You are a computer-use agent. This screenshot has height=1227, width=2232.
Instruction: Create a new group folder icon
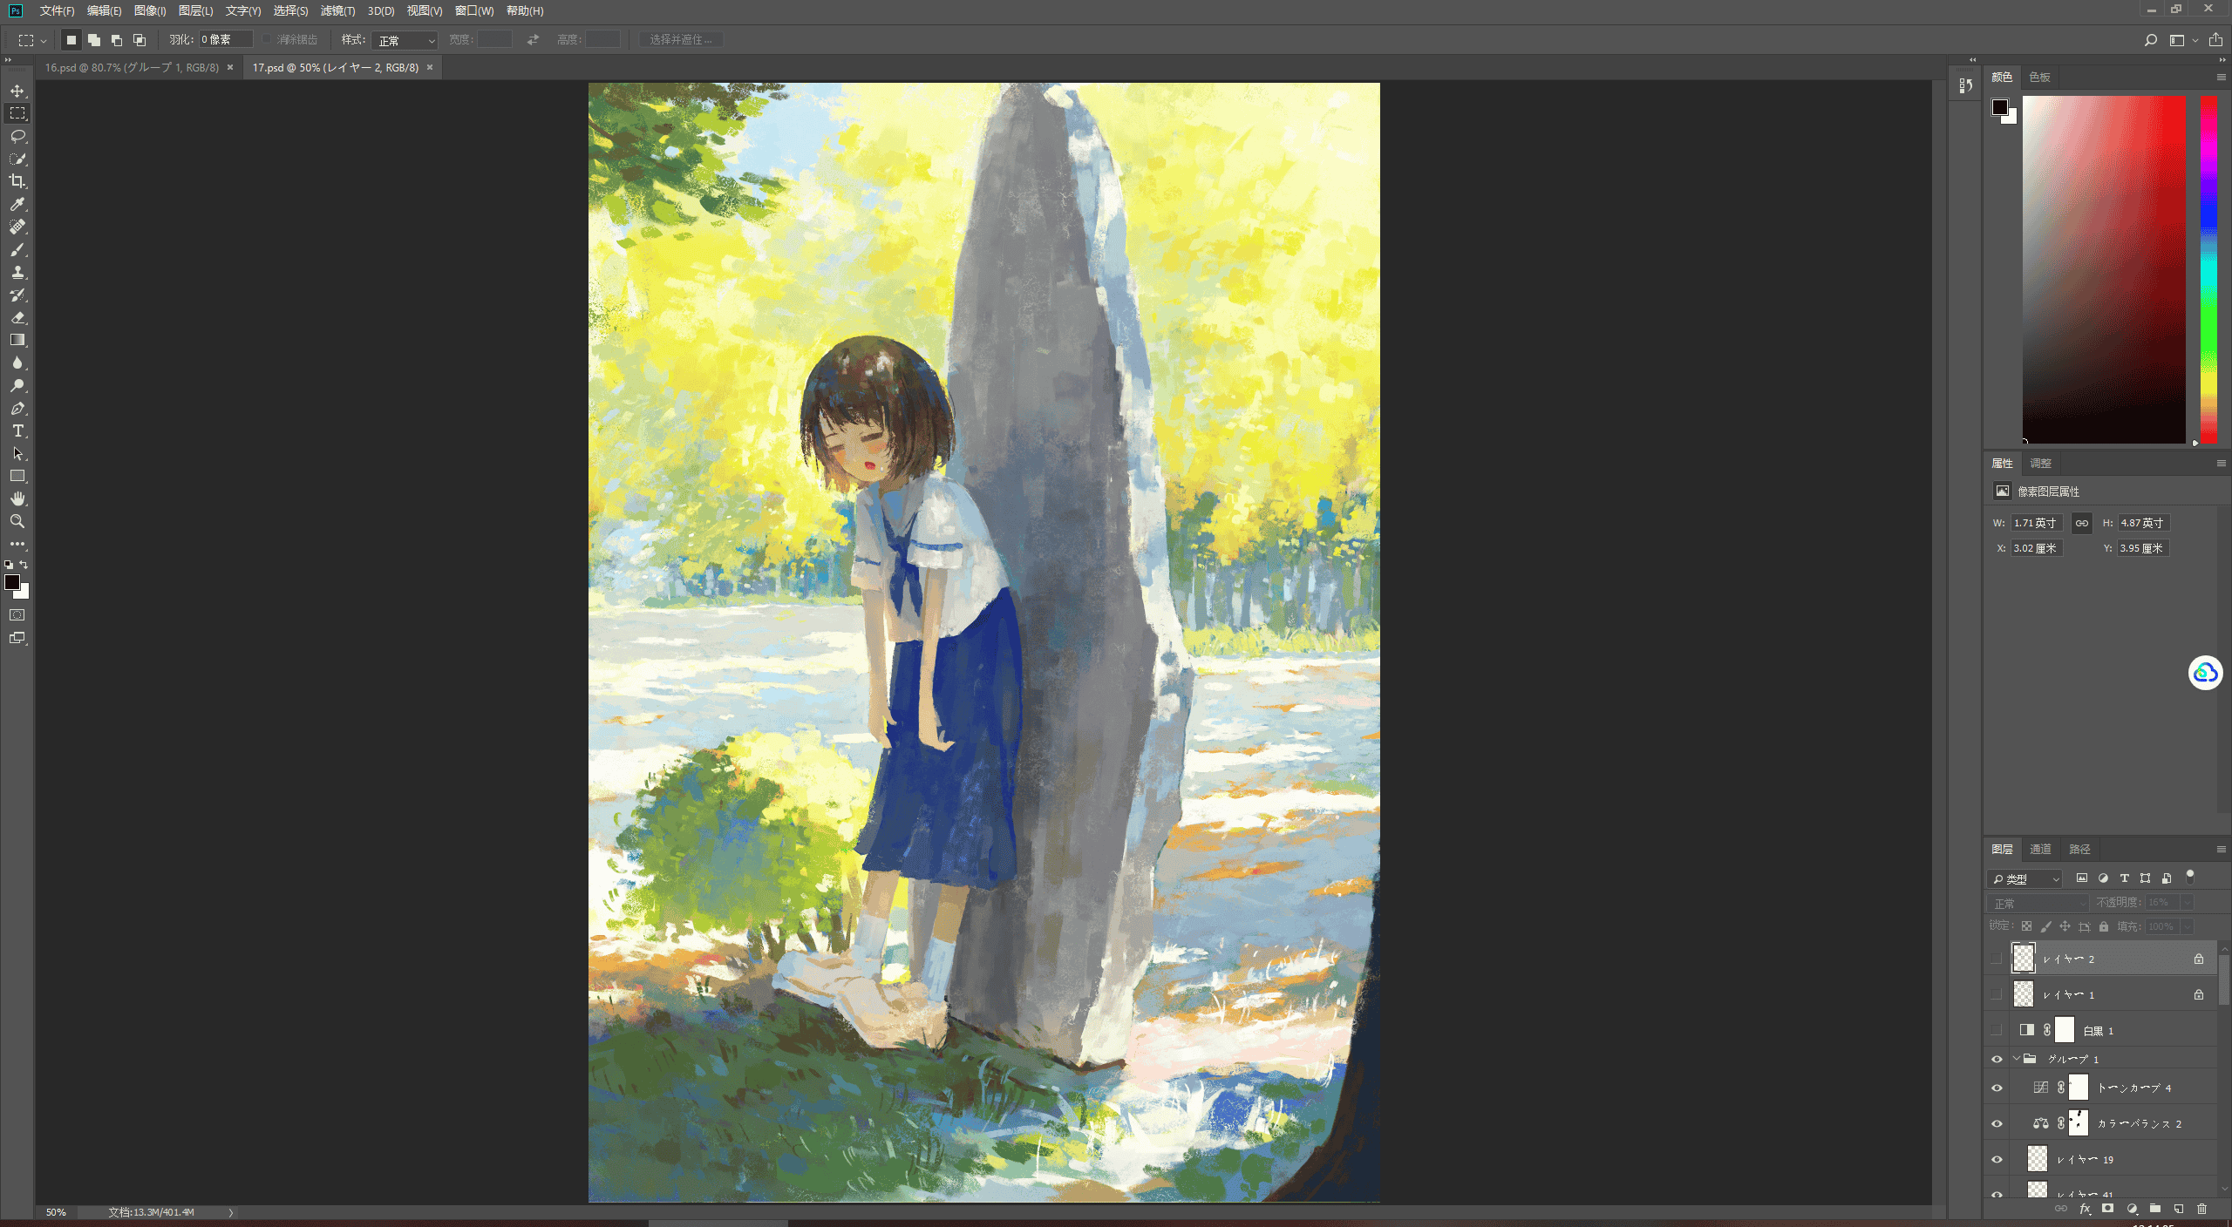(x=2154, y=1209)
